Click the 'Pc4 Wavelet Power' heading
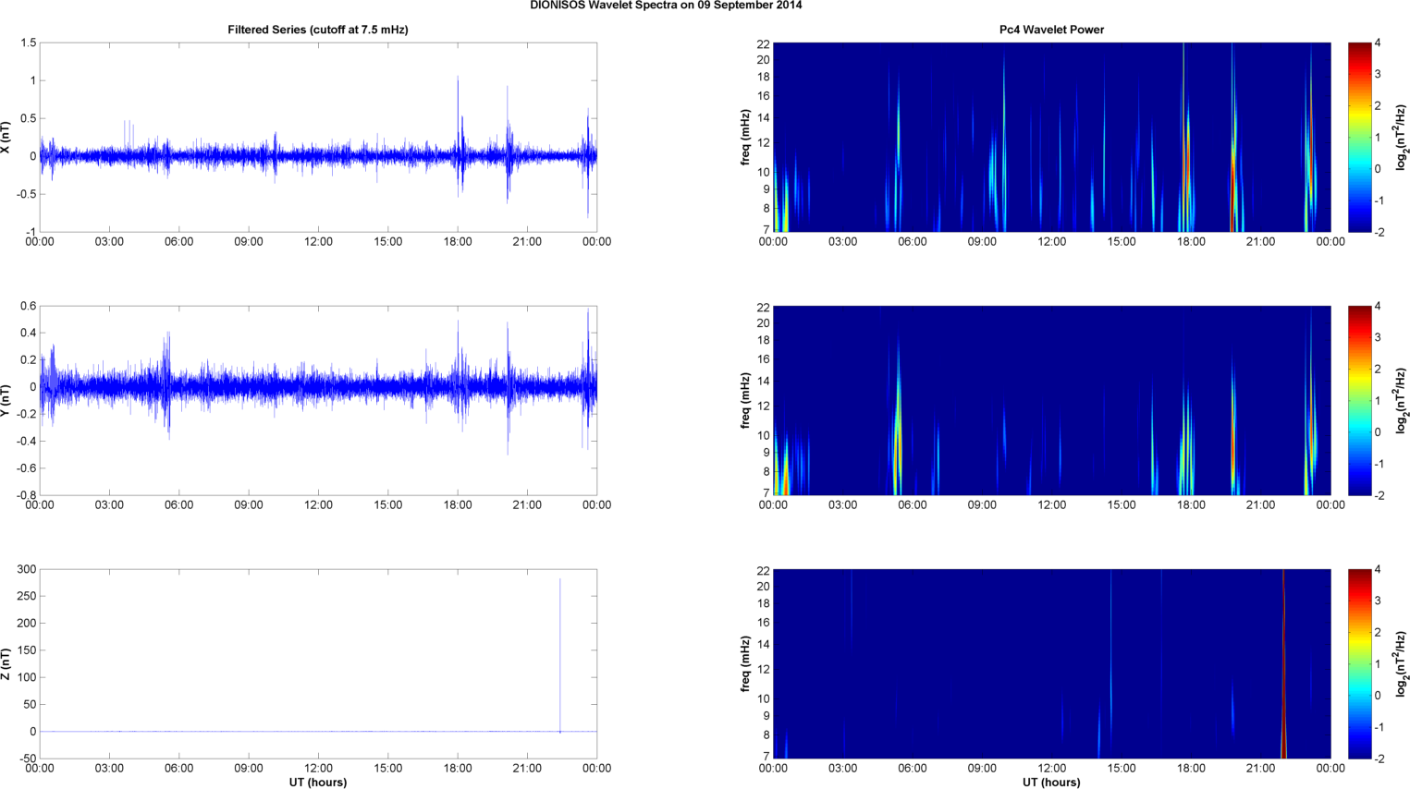This screenshot has height=789, width=1410. pyautogui.click(x=1051, y=30)
